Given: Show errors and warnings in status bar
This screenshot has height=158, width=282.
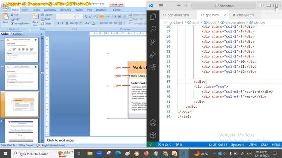Looking at the screenshot, I should pyautogui.click(x=164, y=144).
